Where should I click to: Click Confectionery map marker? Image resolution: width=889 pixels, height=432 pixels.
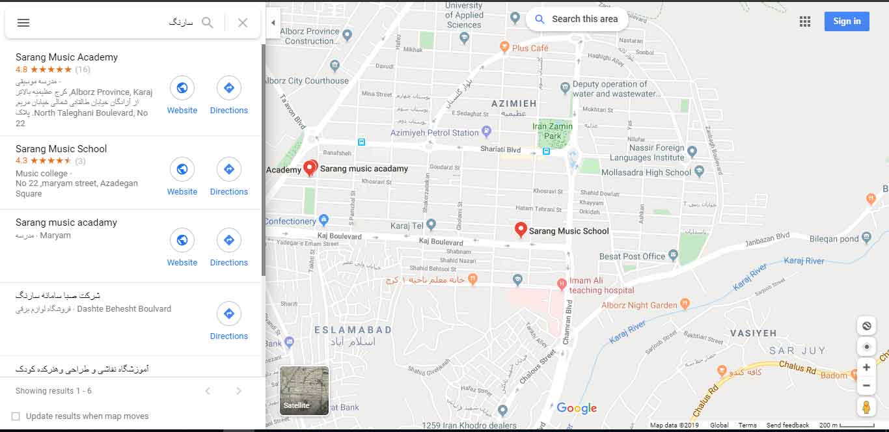pos(323,220)
